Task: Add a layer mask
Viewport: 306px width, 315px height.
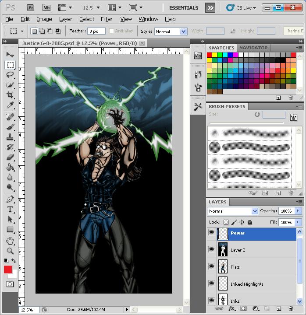Action: pos(243,308)
